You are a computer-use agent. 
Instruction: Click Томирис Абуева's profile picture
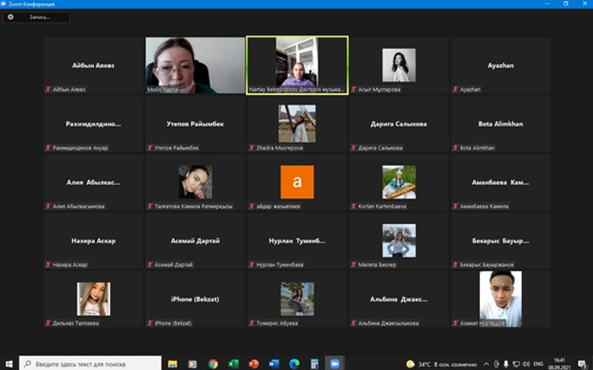click(x=296, y=299)
